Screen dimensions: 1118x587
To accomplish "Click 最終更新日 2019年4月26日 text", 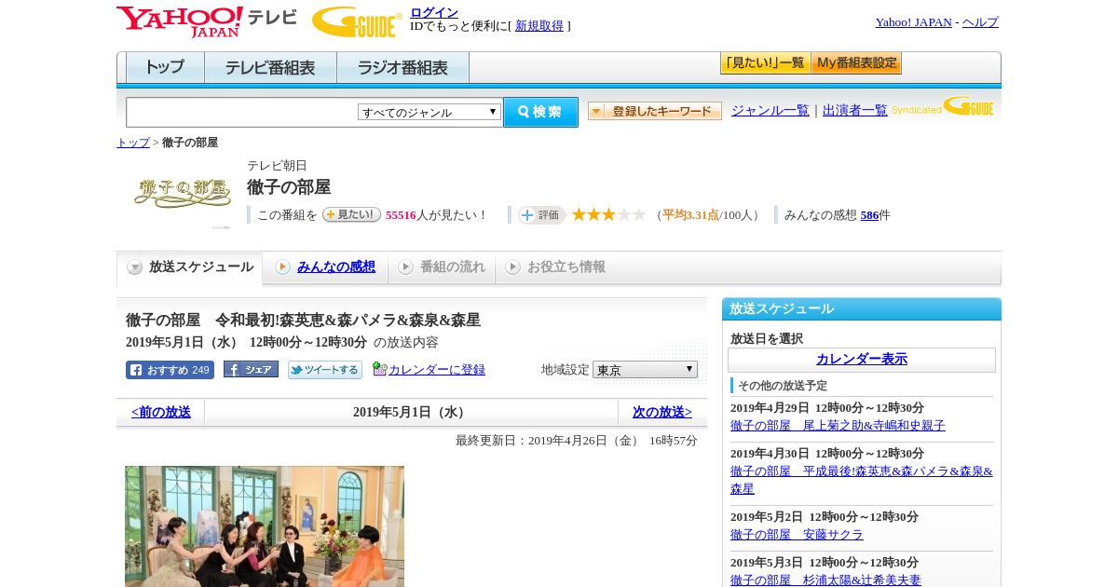I will tap(577, 441).
